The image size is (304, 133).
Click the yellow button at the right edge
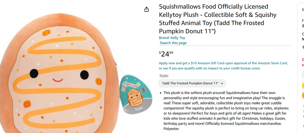[303, 86]
